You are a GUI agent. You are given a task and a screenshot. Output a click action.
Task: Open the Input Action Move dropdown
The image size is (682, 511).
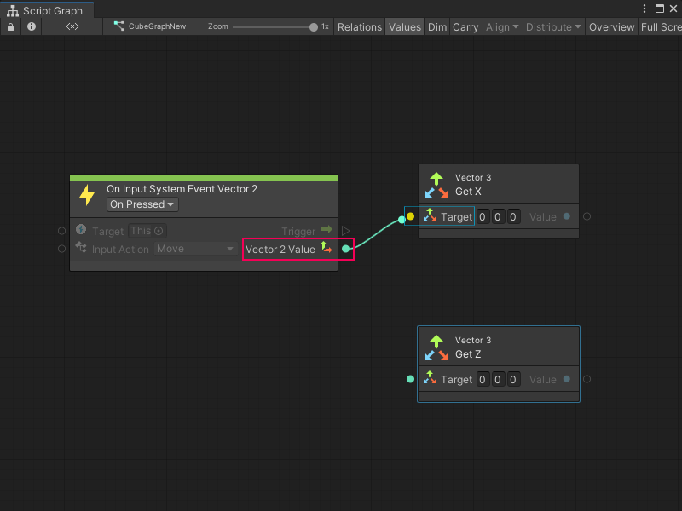[x=194, y=249]
